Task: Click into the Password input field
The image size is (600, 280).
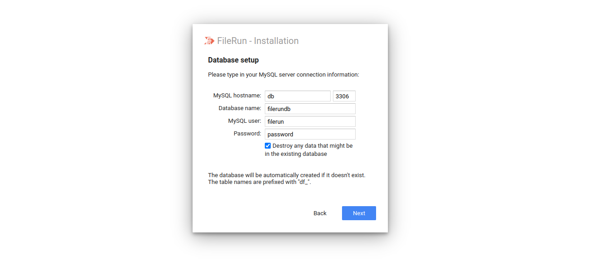Action: [x=310, y=134]
